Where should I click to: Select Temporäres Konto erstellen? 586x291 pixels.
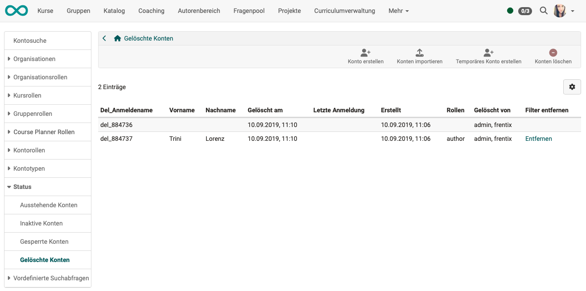pos(488,56)
